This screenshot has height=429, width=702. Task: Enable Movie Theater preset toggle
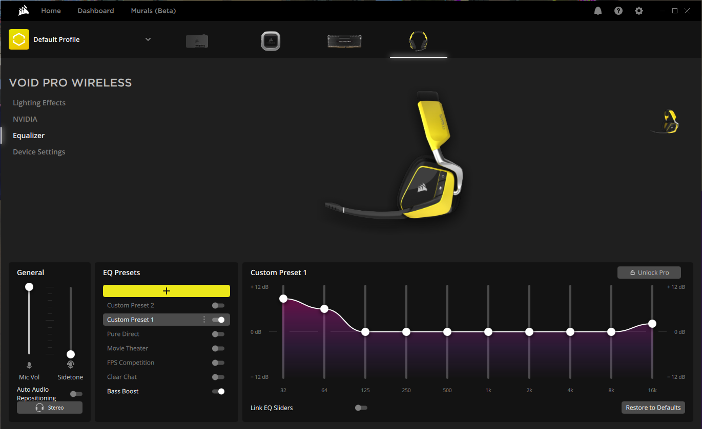point(218,348)
